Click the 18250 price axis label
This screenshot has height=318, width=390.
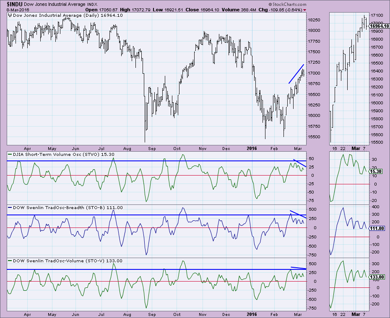click(314, 20)
